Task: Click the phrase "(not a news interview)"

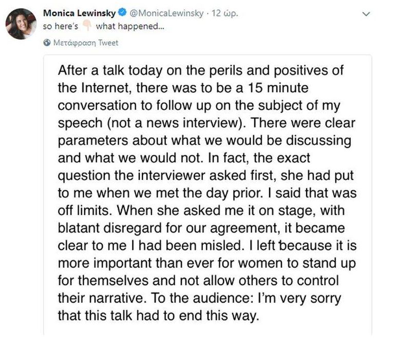Action: tap(177, 123)
